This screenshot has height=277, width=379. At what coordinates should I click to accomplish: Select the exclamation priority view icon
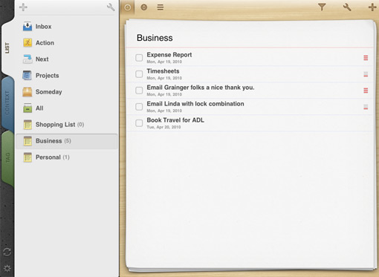coord(144,7)
